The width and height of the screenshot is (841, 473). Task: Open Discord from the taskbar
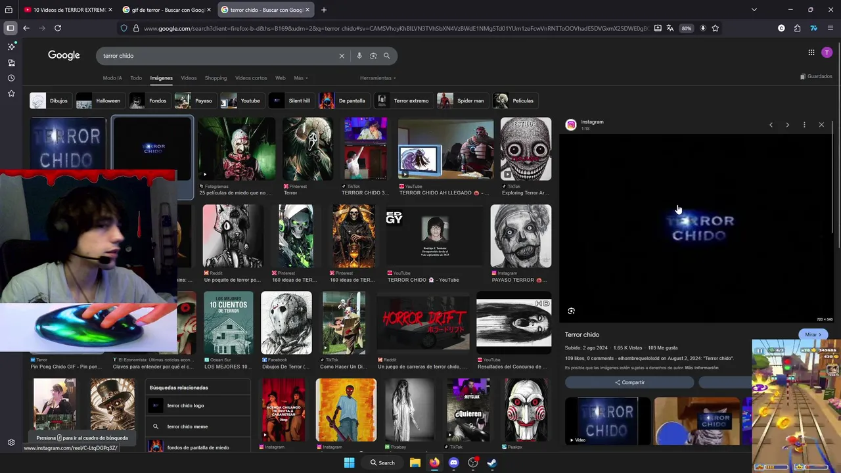pos(453,462)
